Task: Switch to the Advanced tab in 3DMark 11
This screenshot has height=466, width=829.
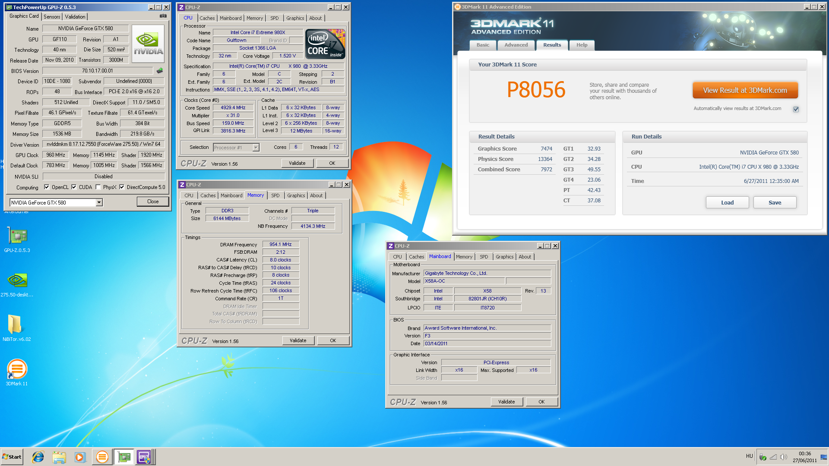Action: pos(516,45)
